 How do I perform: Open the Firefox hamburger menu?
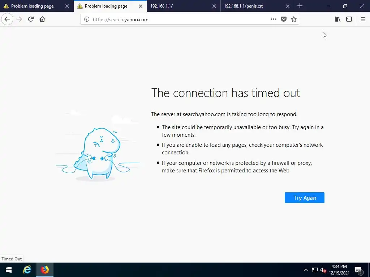pyautogui.click(x=363, y=19)
